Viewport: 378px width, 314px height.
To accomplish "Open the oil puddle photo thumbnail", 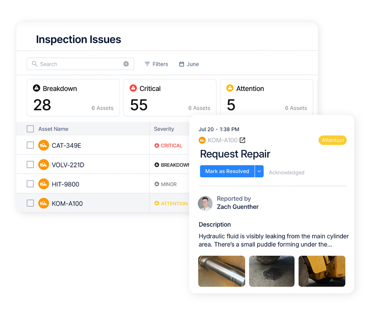I will 272,271.
